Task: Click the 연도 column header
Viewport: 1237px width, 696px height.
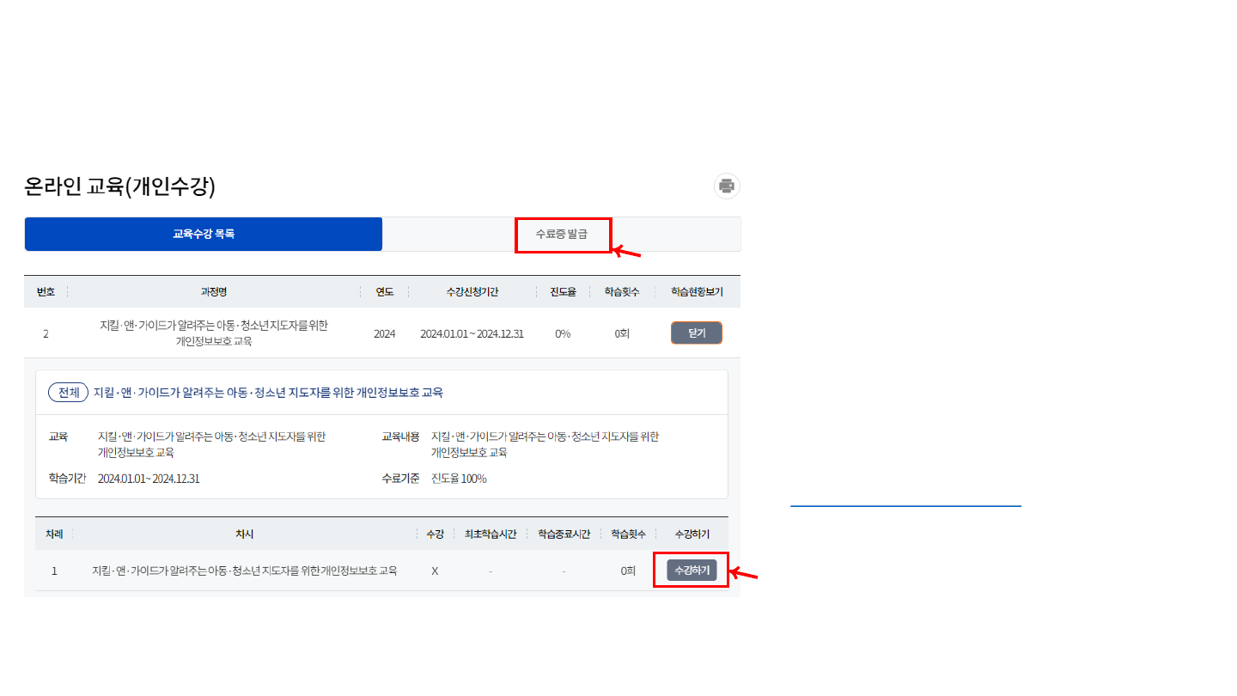Action: pos(384,290)
